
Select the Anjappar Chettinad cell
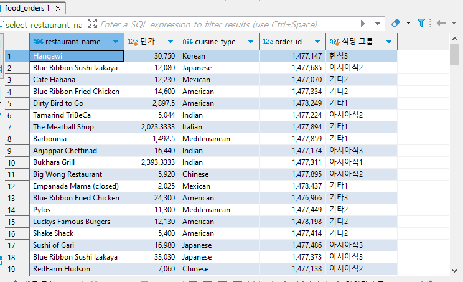point(77,151)
